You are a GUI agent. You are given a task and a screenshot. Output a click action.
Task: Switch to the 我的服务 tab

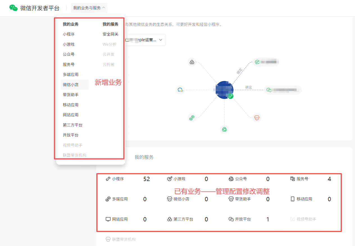click(144, 157)
